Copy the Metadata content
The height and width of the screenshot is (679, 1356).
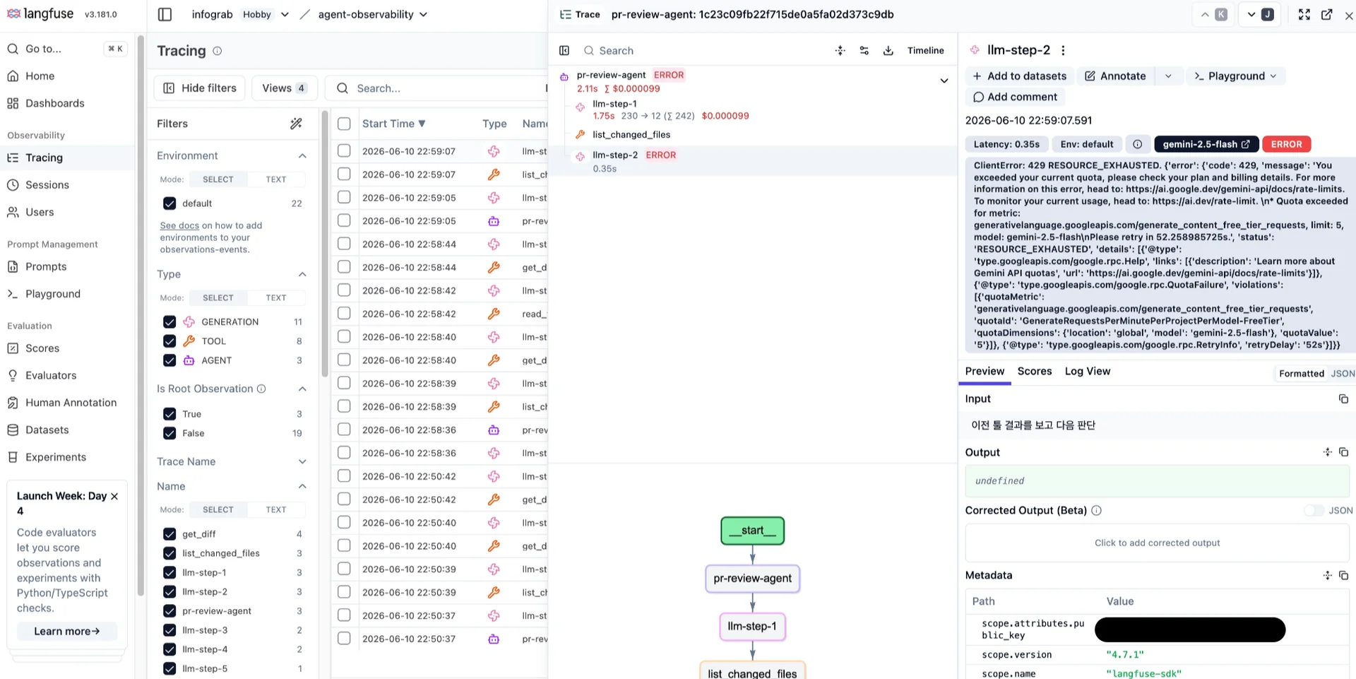(x=1343, y=575)
